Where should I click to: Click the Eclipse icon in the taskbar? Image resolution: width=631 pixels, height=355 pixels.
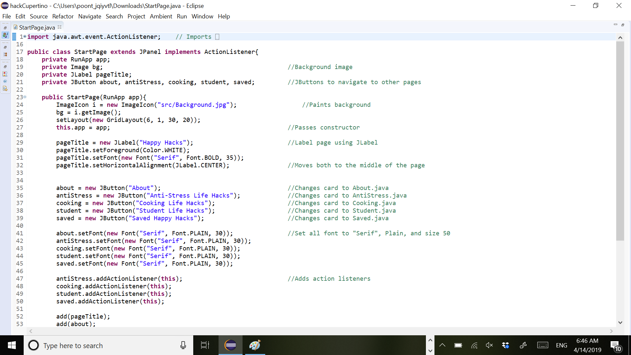230,345
